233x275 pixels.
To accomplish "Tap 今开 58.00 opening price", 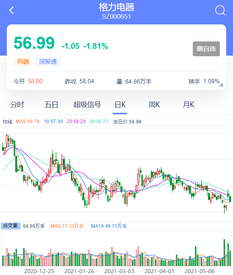I will pos(28,81).
